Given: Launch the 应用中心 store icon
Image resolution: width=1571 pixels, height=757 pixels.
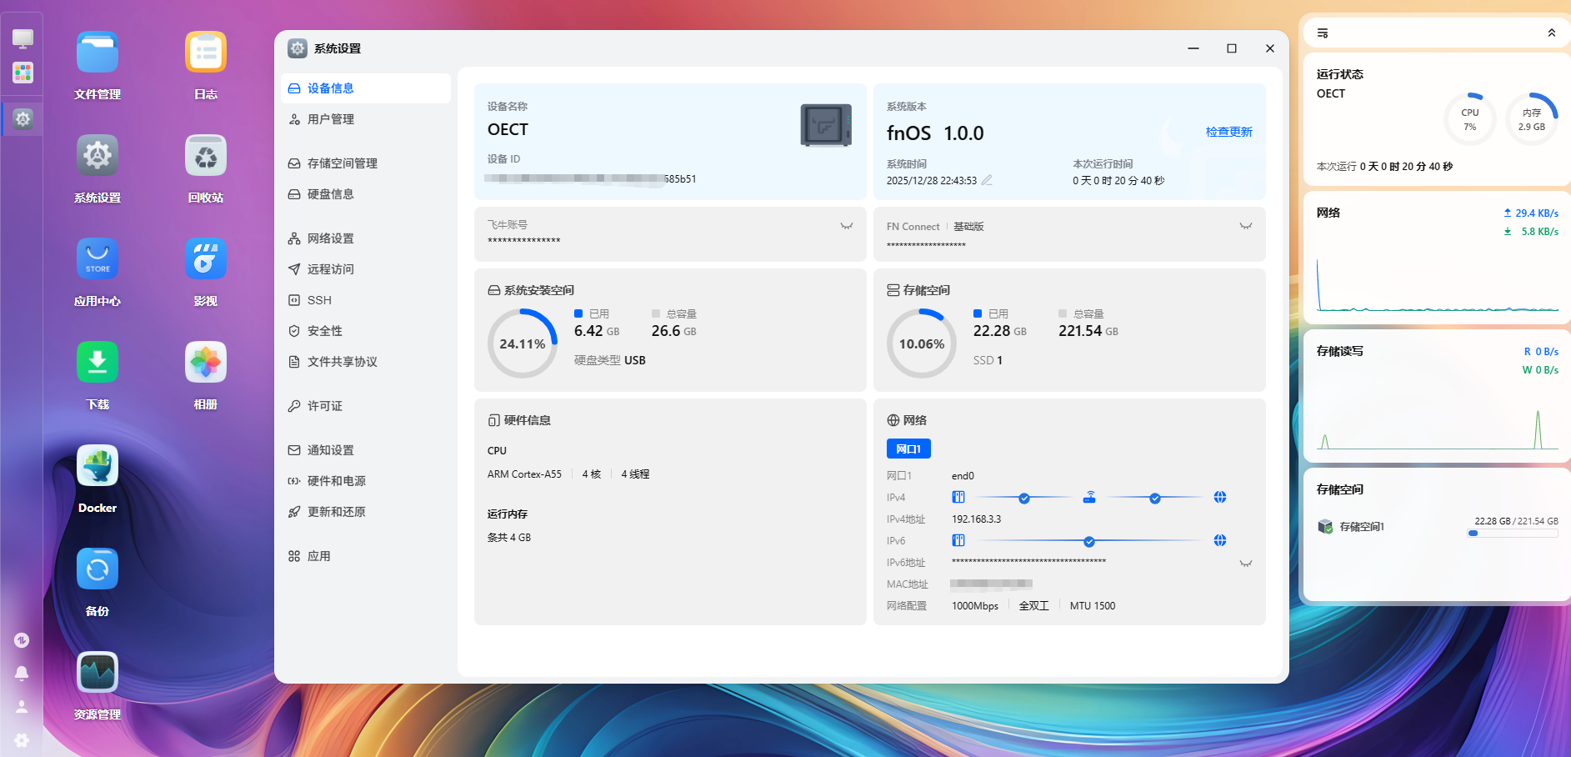Looking at the screenshot, I should coord(98,259).
